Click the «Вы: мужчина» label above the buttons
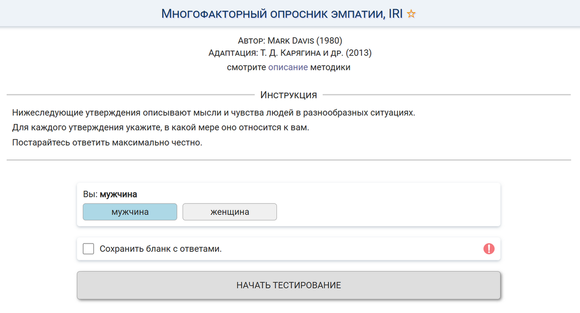 (110, 194)
